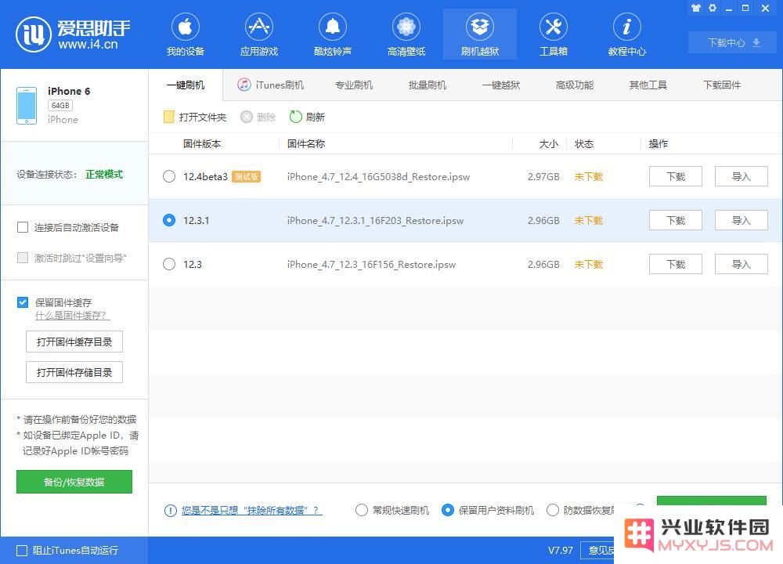This screenshot has width=783, height=564.
Task: Download the 12.3.1 firmware
Action: [676, 220]
